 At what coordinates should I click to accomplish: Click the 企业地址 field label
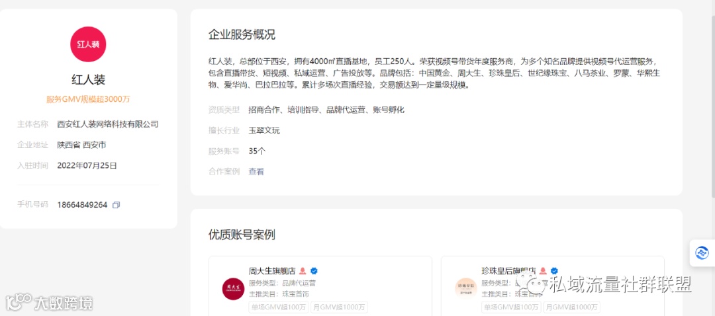coord(32,145)
